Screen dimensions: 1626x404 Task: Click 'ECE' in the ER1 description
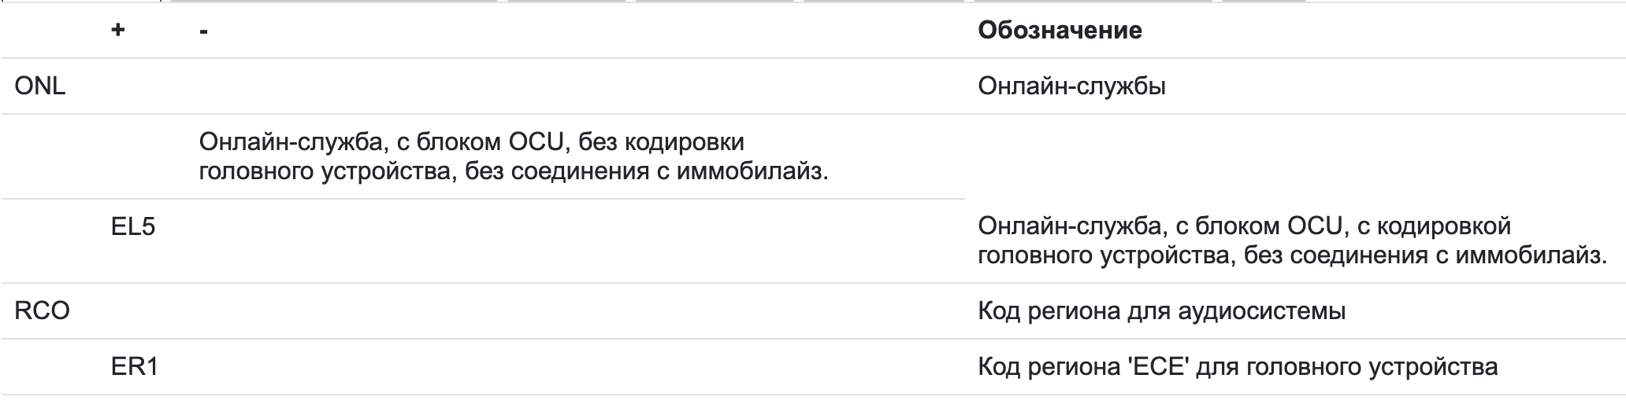coord(1158,367)
